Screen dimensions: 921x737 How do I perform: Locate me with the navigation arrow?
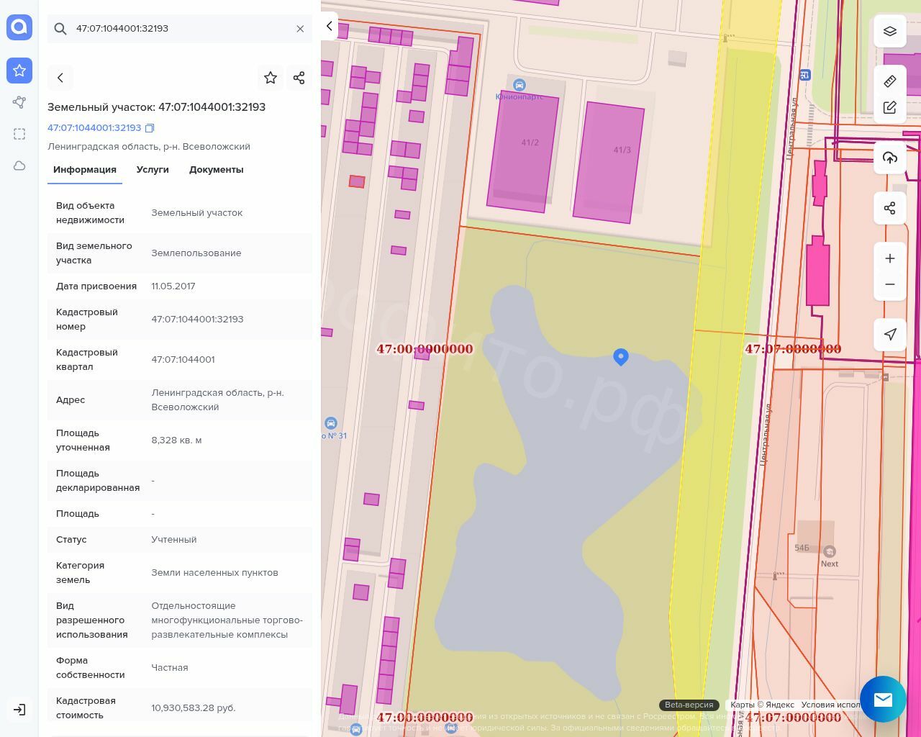pos(890,334)
